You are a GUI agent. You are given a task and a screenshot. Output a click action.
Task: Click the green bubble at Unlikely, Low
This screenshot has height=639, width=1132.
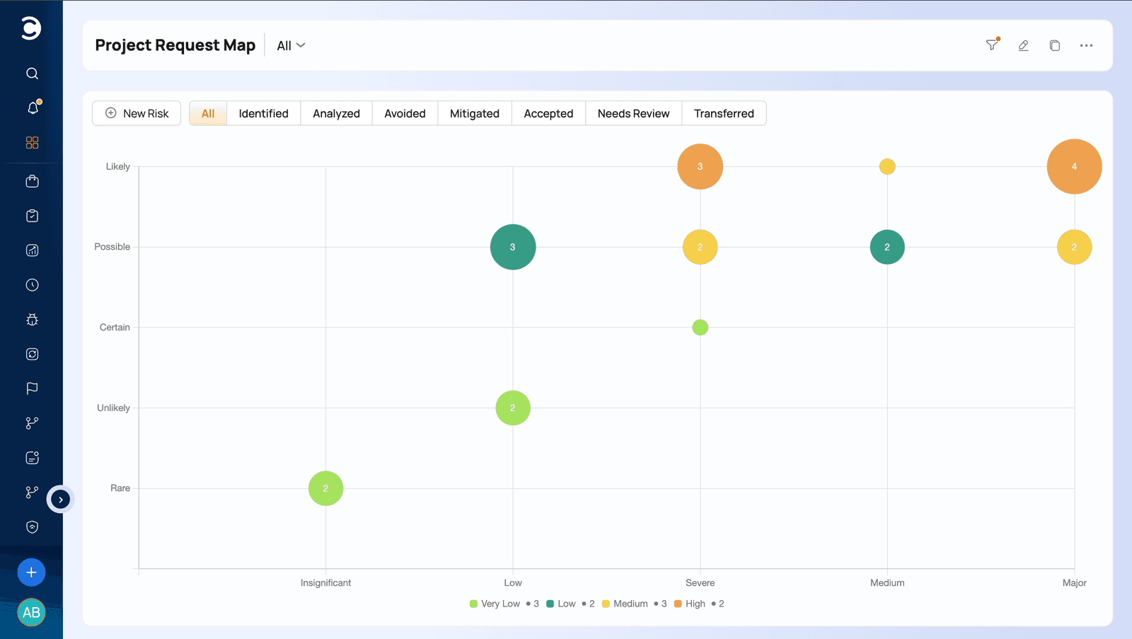(x=513, y=408)
